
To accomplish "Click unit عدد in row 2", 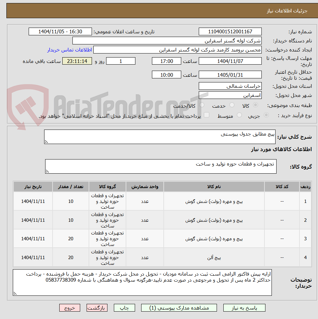I will click(145, 220).
